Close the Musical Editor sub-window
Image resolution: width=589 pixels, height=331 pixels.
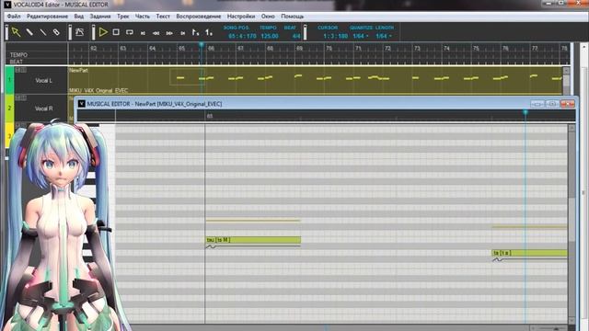[x=567, y=104]
